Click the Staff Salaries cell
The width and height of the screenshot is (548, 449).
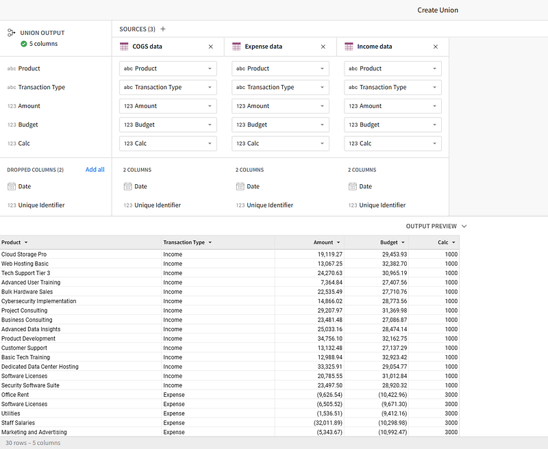[81, 422]
